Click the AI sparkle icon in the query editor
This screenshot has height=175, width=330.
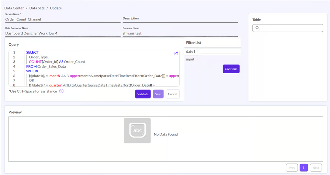pos(176,53)
